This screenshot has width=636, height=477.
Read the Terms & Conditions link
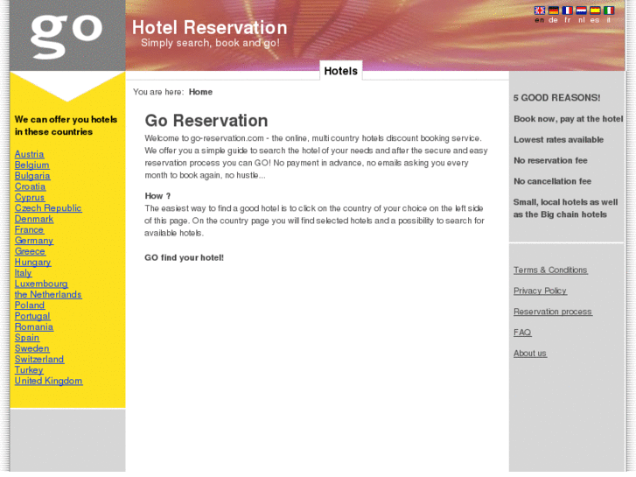tap(550, 270)
